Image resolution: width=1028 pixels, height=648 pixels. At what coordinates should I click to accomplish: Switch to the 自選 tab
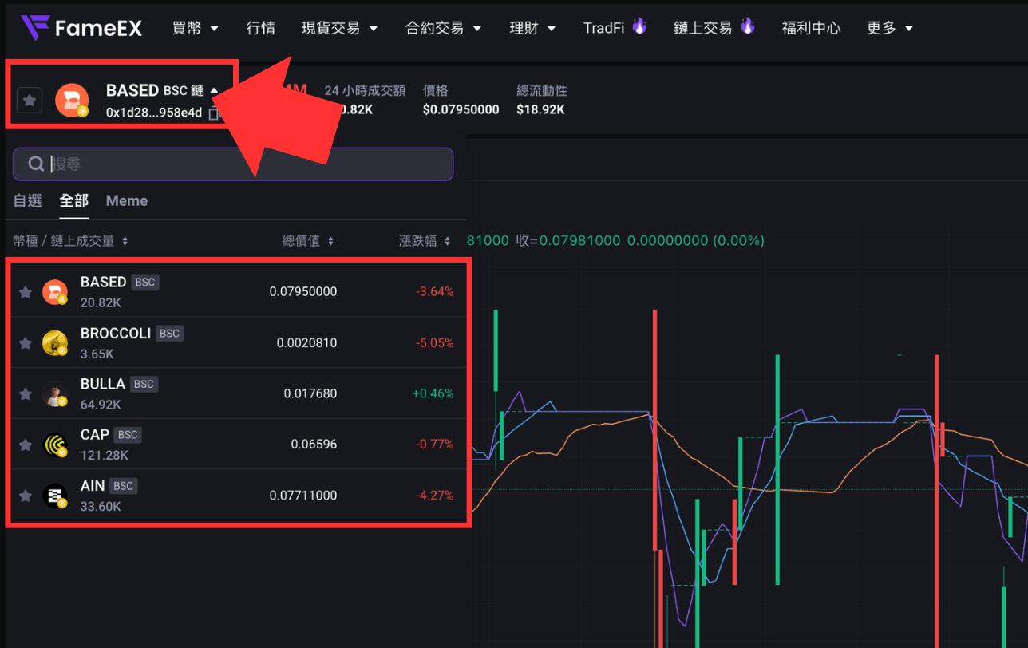pos(28,201)
